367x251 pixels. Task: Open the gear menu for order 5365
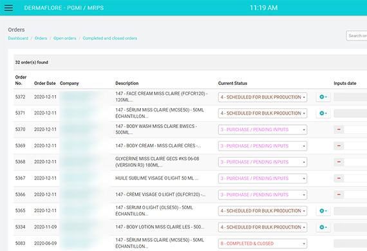[323, 210]
